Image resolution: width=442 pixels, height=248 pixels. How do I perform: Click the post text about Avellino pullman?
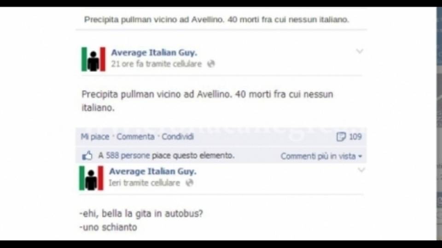207,101
